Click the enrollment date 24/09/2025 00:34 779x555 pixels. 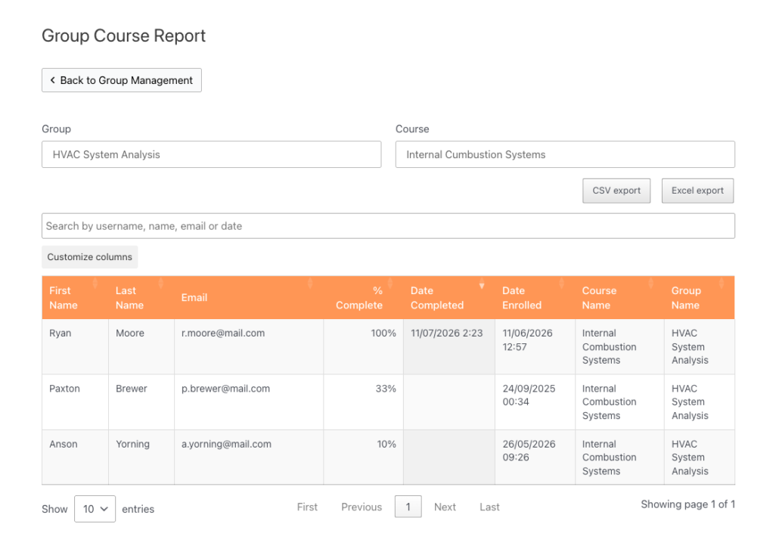click(529, 395)
